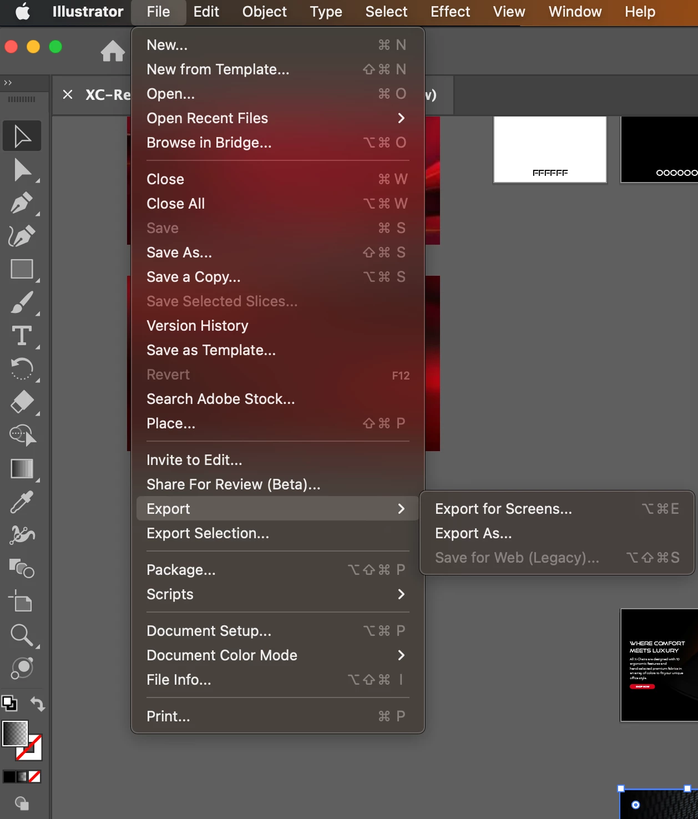Choose Close All menu item
Screen dimensions: 698x819
point(277,204)
